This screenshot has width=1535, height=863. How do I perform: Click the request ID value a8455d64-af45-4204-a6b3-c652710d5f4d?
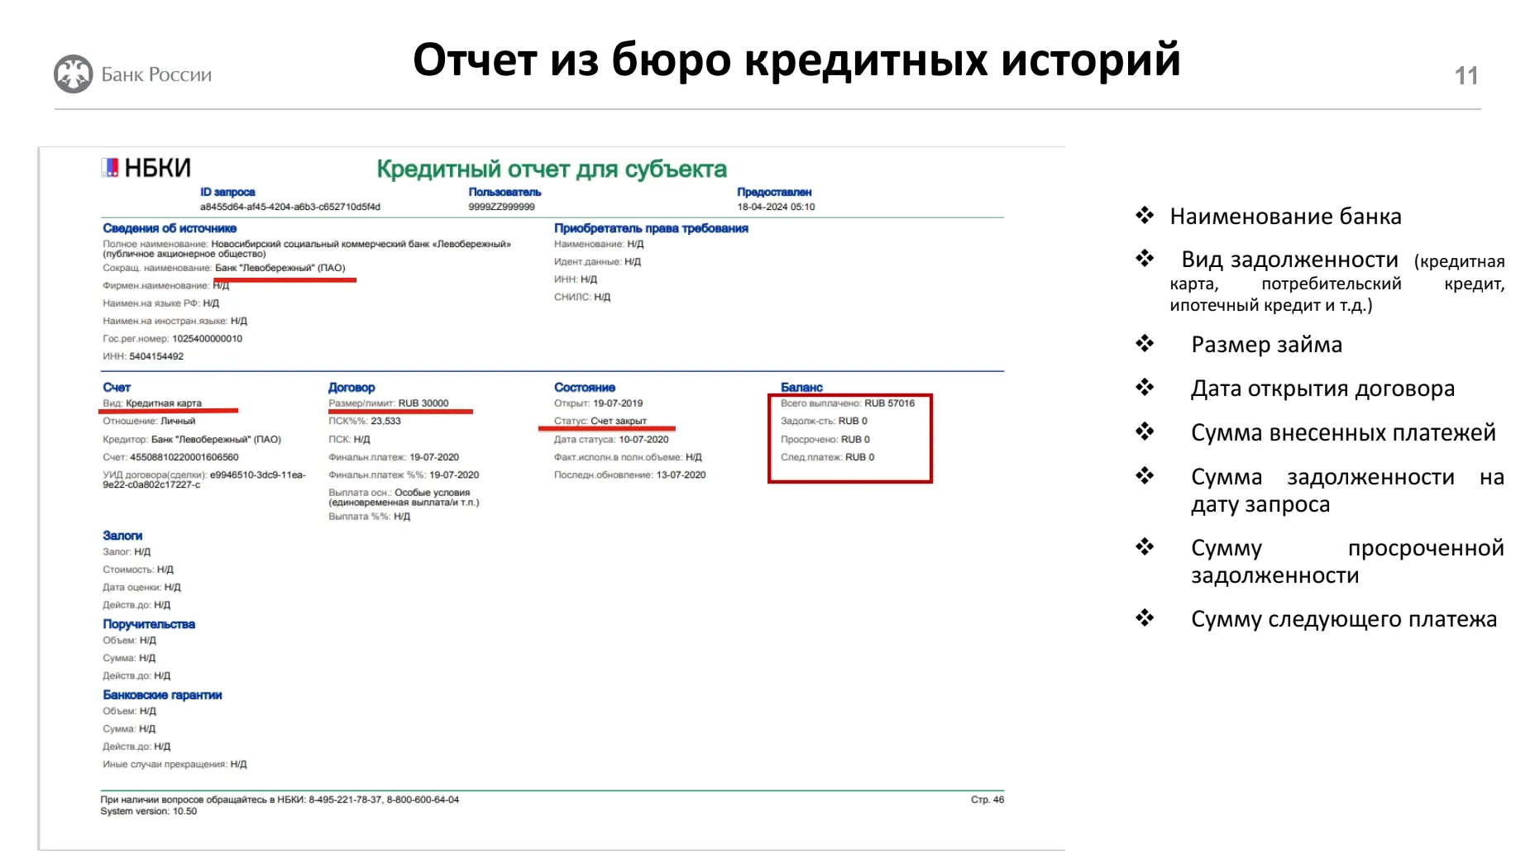click(x=290, y=207)
